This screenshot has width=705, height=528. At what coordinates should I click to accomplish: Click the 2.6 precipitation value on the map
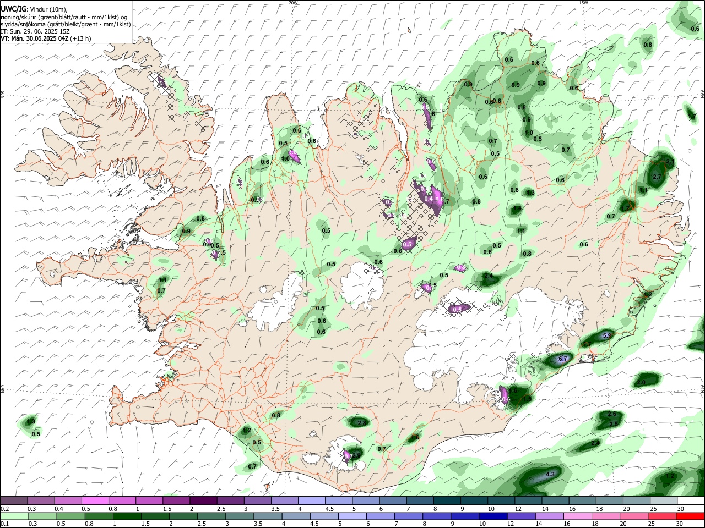click(x=611, y=414)
